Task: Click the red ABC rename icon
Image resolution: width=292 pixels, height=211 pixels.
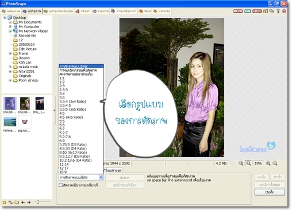Action: click(257, 11)
